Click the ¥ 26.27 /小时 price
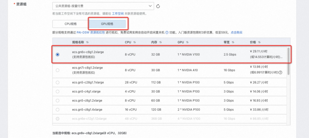The width and height of the screenshot is (309, 138). click(x=259, y=82)
